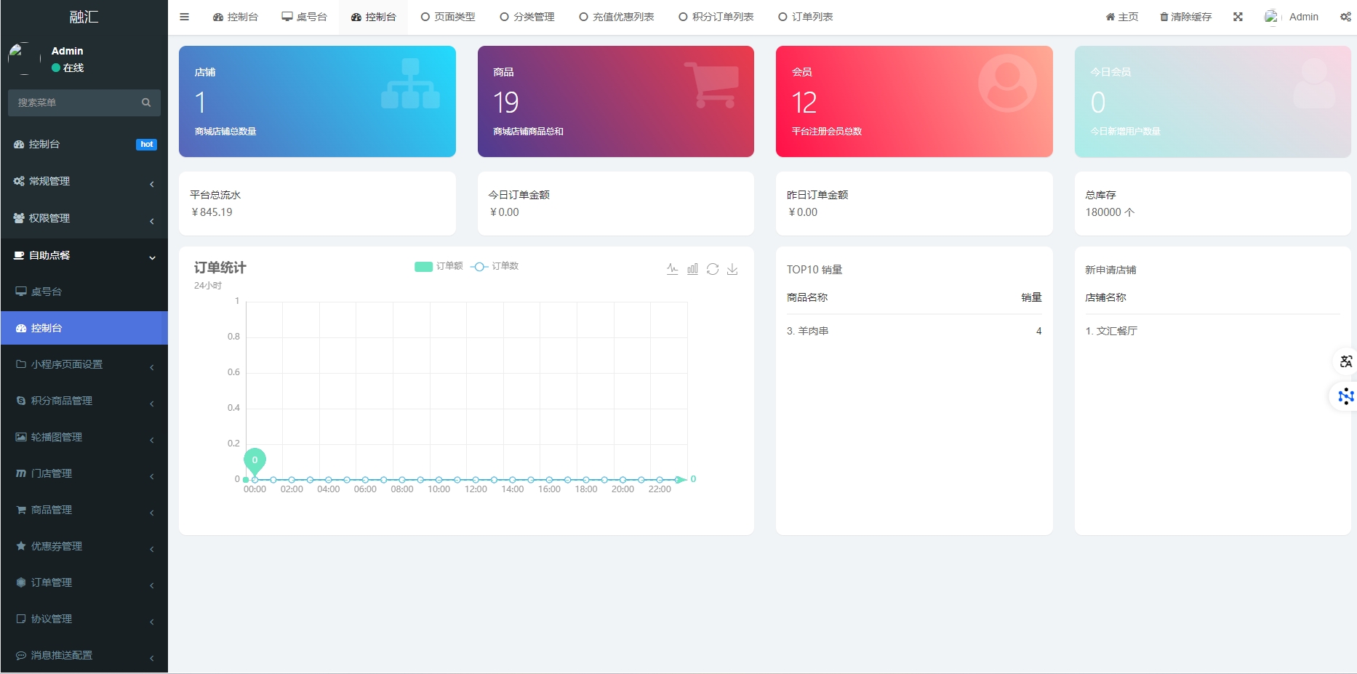Open the Admin user menu label
Image resolution: width=1357 pixels, height=674 pixels.
pyautogui.click(x=1303, y=17)
